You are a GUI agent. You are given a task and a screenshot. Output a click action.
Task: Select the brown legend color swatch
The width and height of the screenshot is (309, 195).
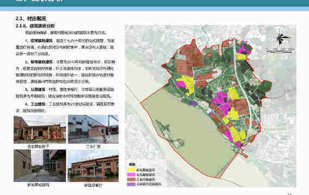coord(131,179)
